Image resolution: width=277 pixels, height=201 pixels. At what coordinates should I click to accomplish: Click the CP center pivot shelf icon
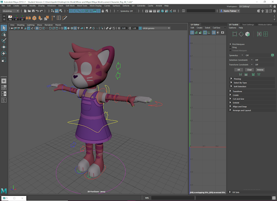click(22, 18)
